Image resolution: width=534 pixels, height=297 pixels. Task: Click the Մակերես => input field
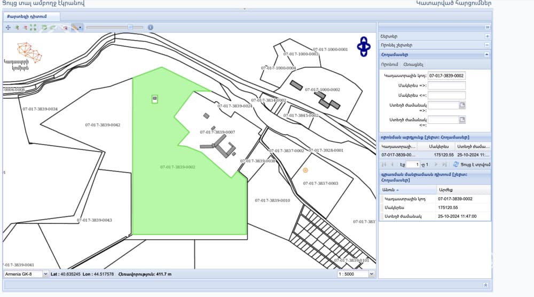(446, 85)
